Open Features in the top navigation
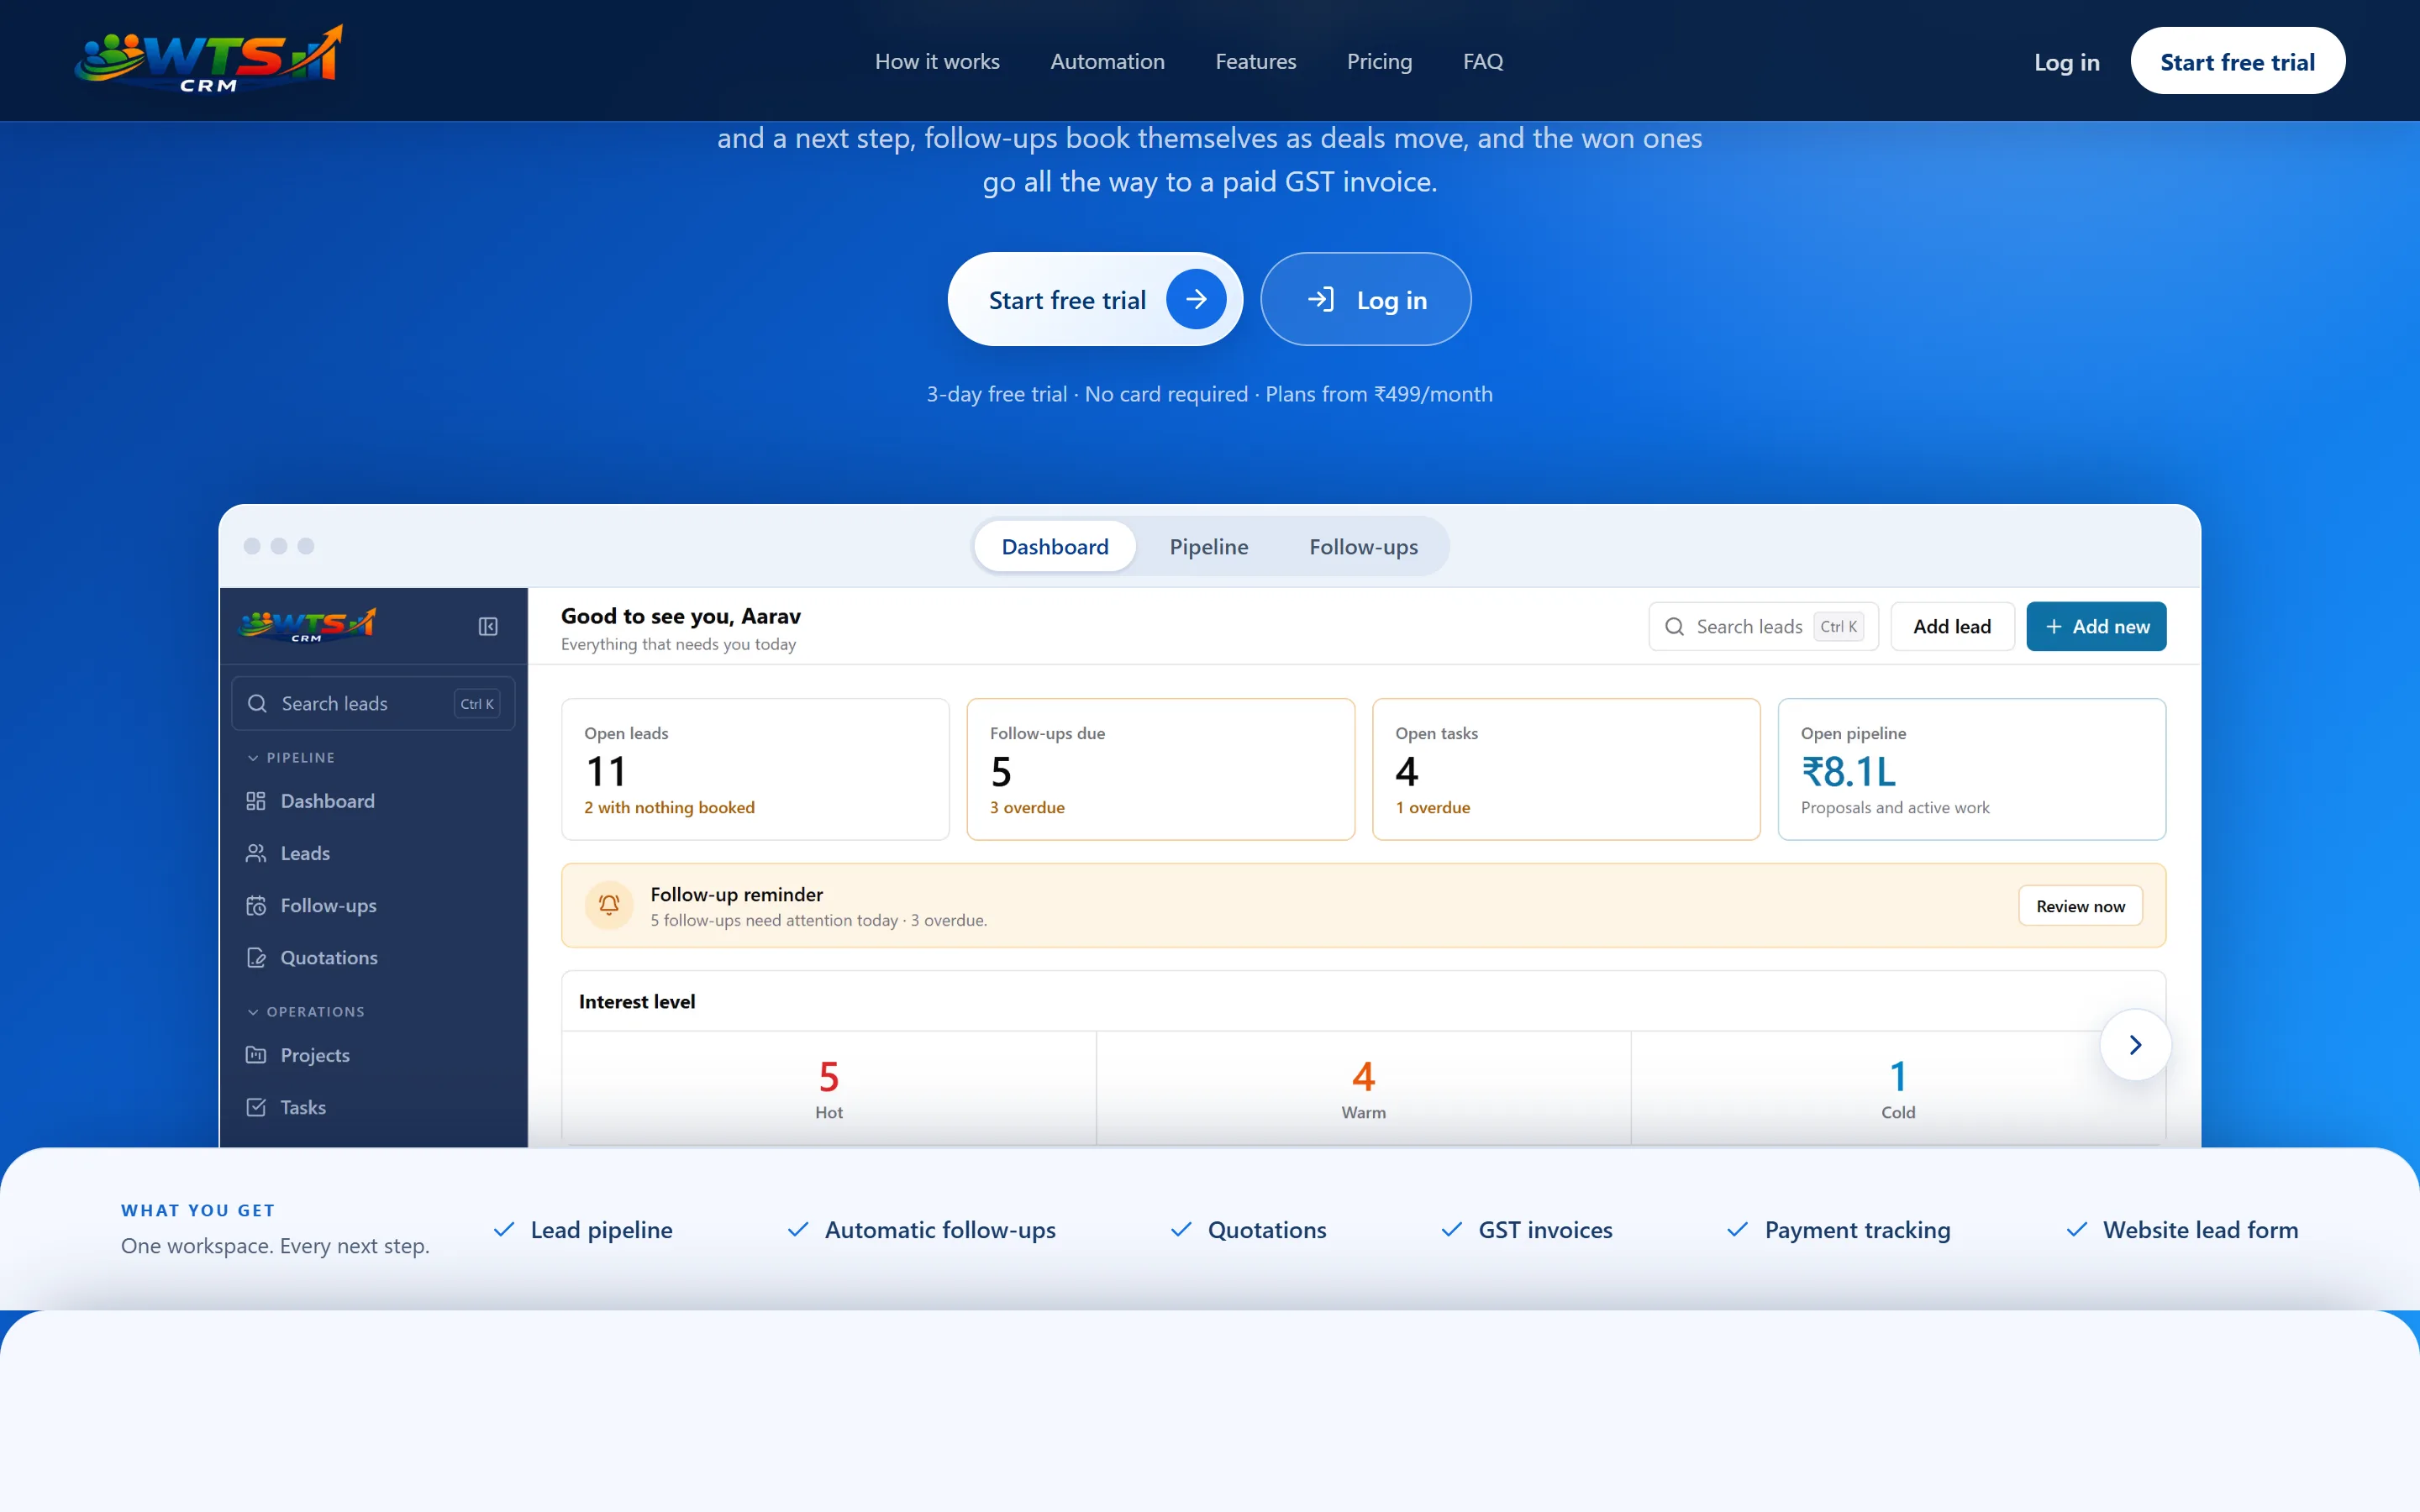 1255,61
